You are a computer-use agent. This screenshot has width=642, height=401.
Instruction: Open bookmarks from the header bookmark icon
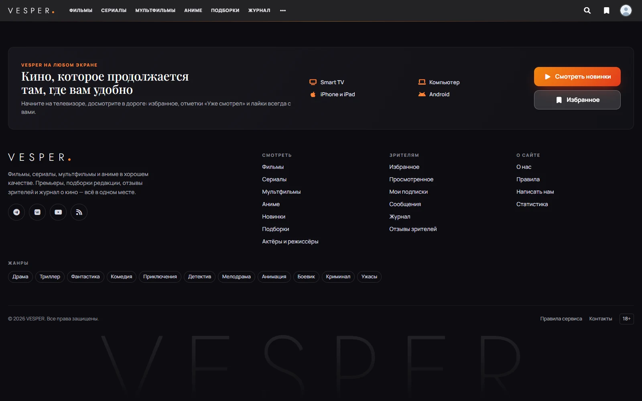(x=606, y=10)
